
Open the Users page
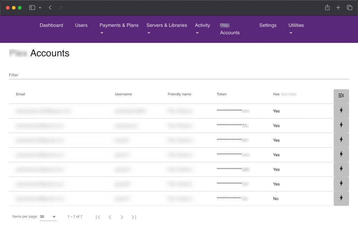tap(81, 25)
